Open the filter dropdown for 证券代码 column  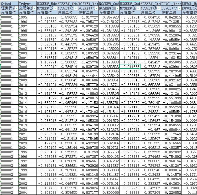(16, 8)
